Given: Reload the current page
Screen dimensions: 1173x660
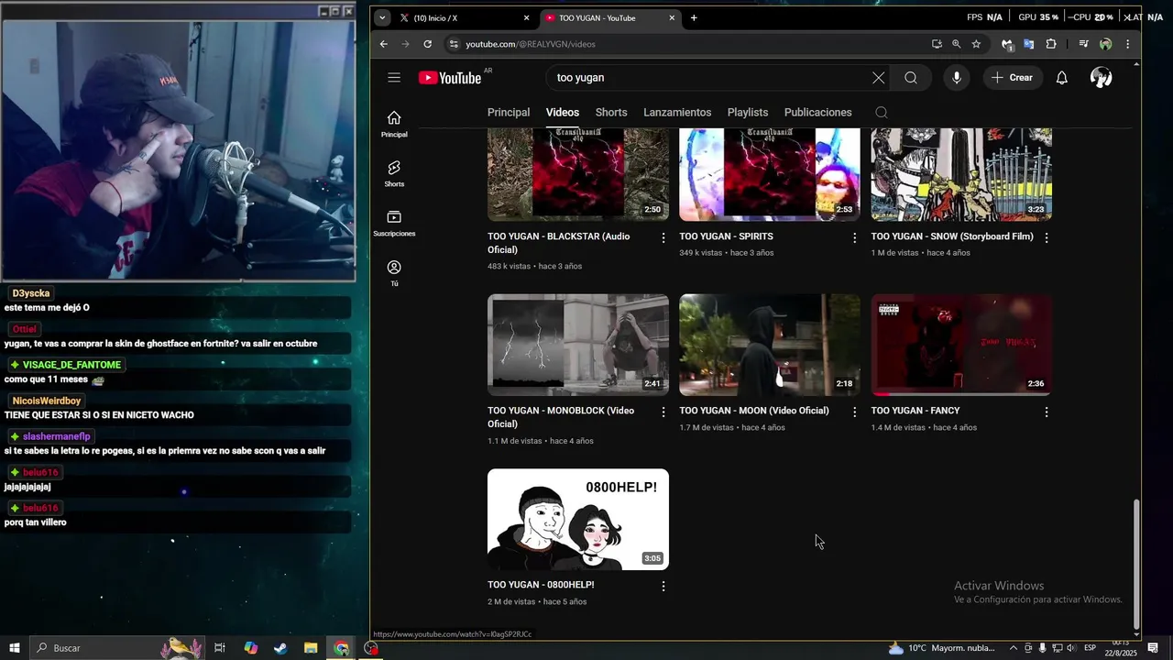Looking at the screenshot, I should tap(428, 44).
